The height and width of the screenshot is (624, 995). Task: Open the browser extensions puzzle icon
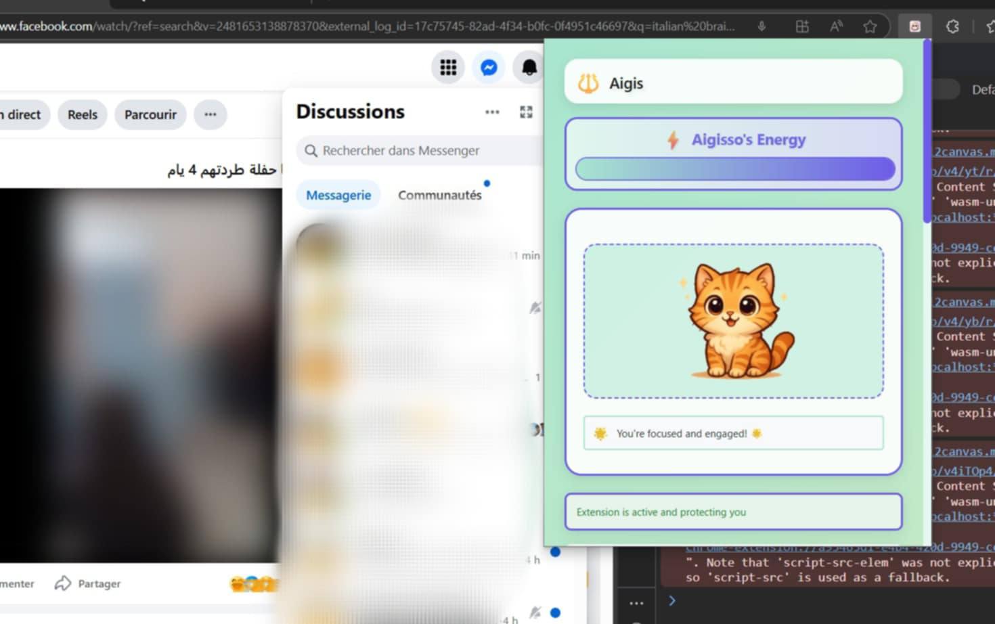click(x=952, y=26)
